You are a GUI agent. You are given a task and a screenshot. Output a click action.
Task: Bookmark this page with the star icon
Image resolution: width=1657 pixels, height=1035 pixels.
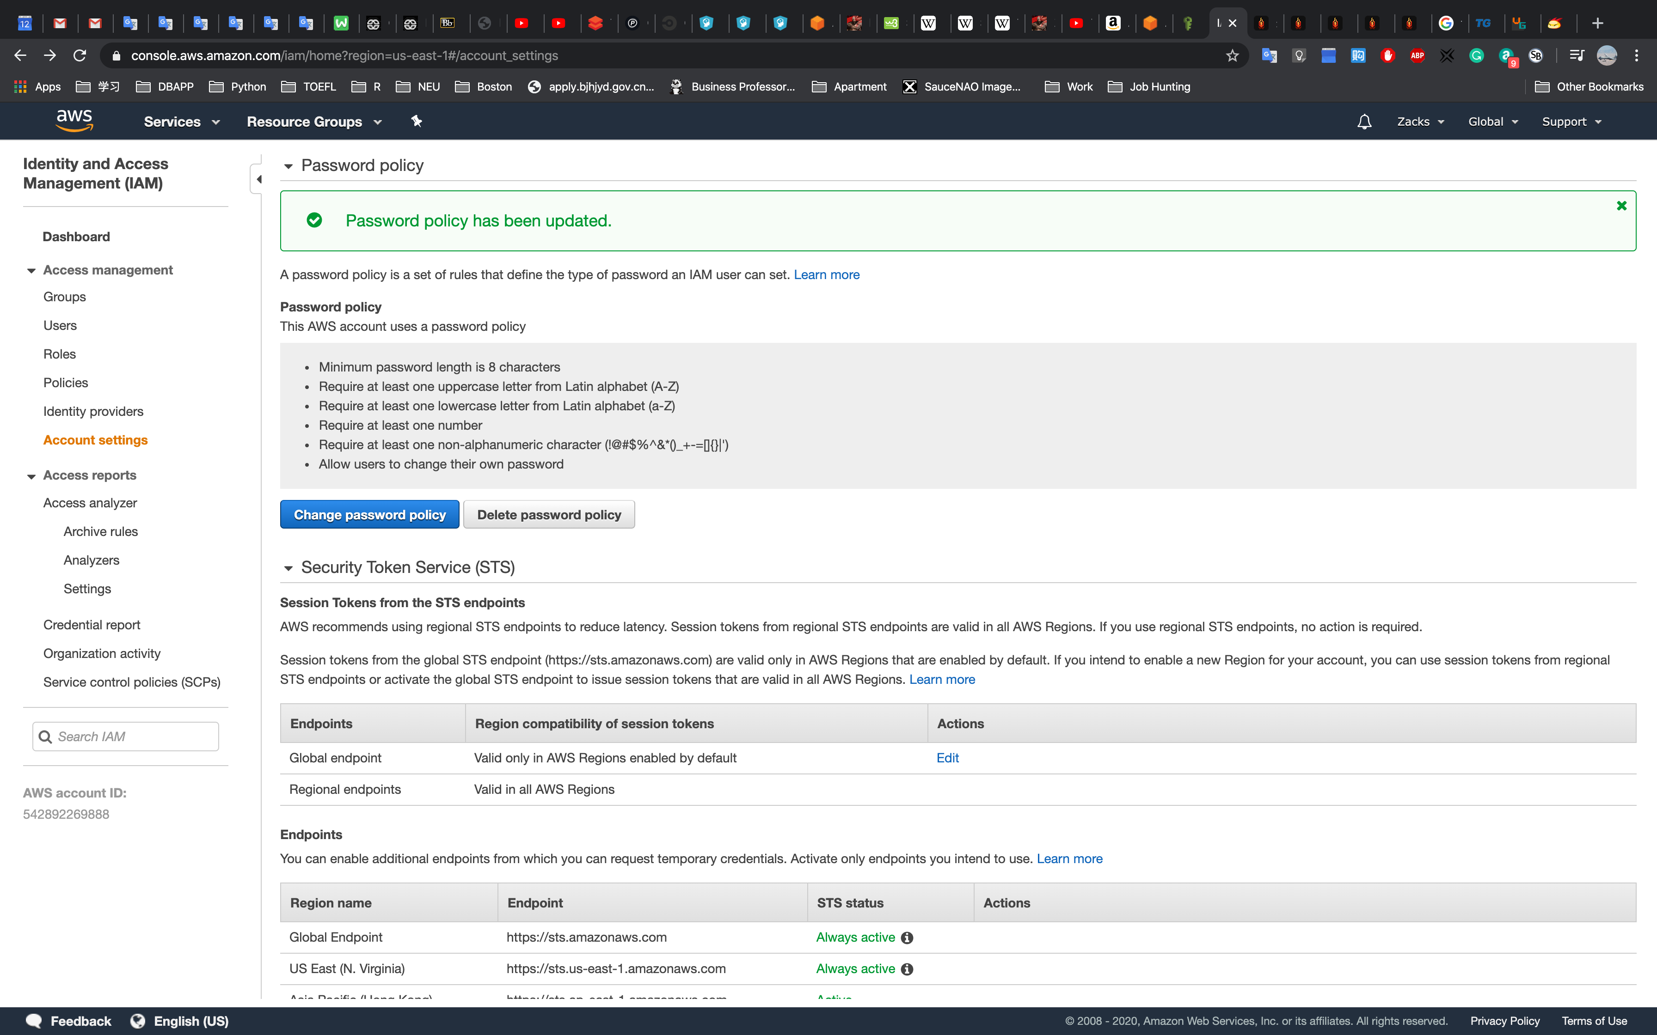click(1232, 55)
